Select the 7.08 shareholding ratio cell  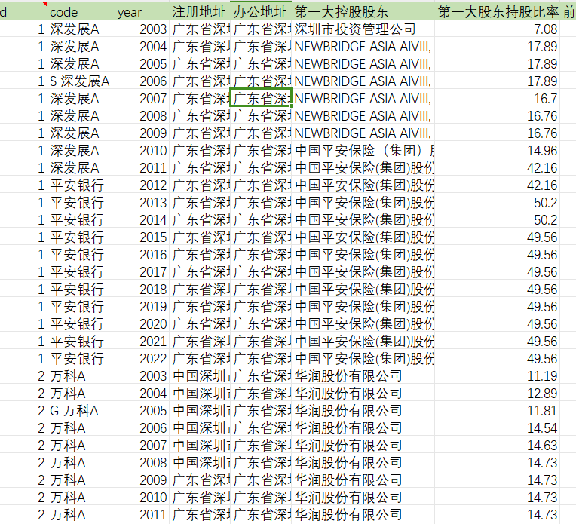pos(498,29)
